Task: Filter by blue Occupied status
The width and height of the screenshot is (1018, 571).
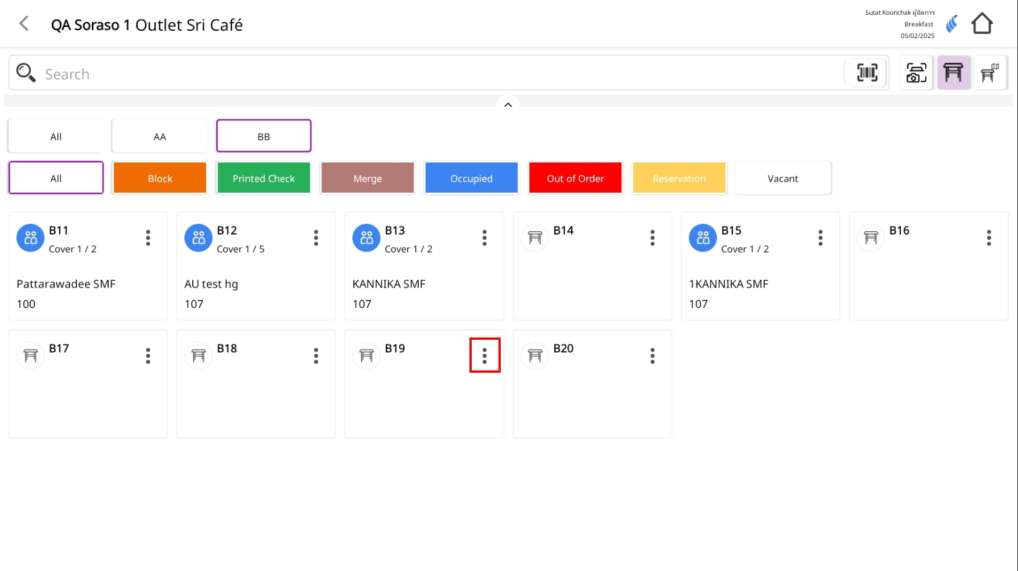Action: [x=471, y=178]
